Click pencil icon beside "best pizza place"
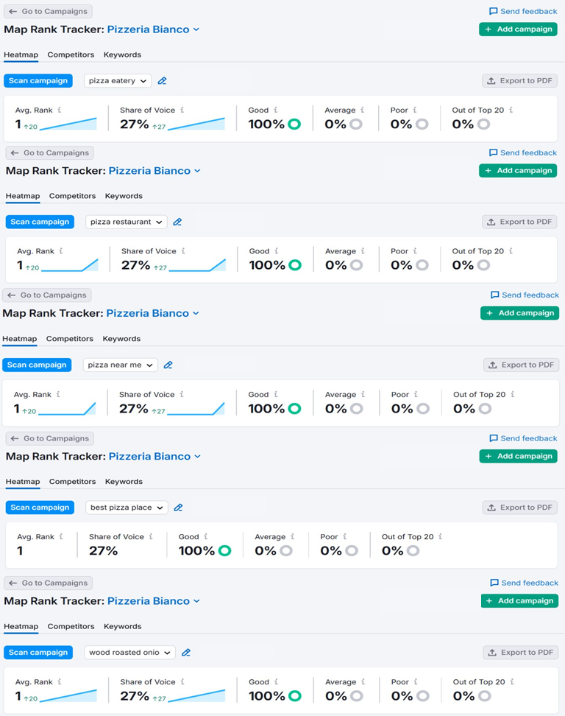The height and width of the screenshot is (716, 565). [x=178, y=508]
